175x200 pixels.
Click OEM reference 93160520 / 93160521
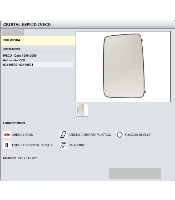coord(18,65)
